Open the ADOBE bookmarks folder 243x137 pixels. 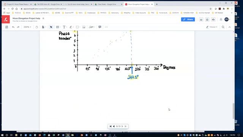56,13
